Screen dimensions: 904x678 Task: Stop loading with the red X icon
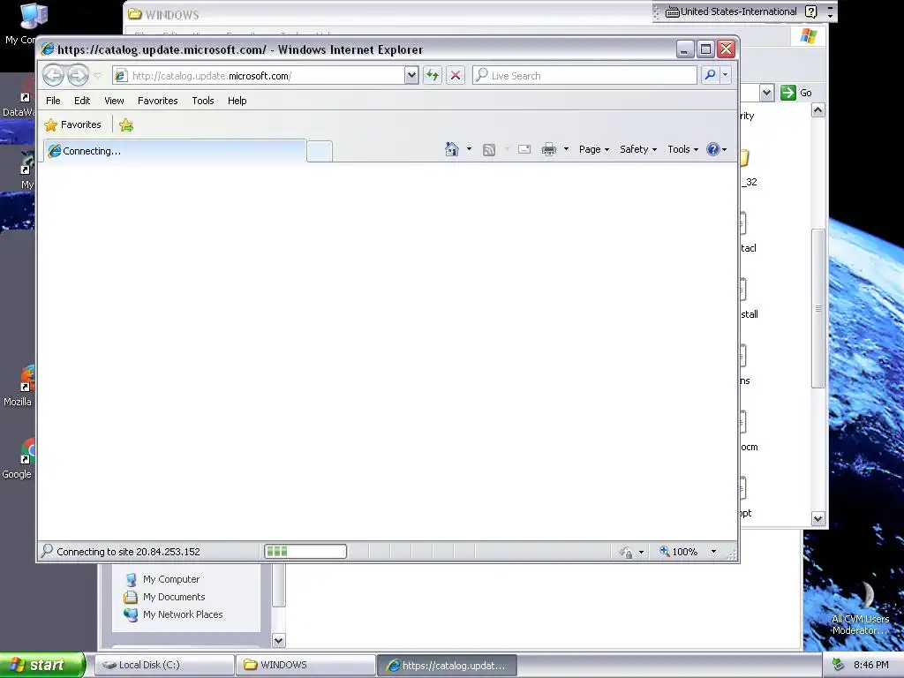[x=456, y=76]
